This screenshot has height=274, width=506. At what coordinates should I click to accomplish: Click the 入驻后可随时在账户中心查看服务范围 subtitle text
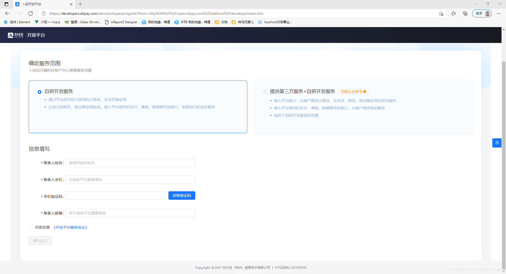60,70
